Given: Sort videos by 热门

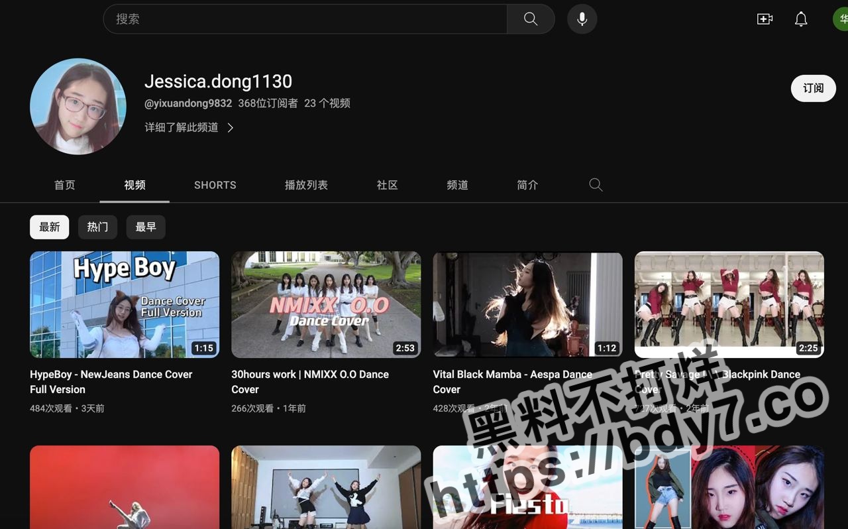Looking at the screenshot, I should click(x=97, y=227).
